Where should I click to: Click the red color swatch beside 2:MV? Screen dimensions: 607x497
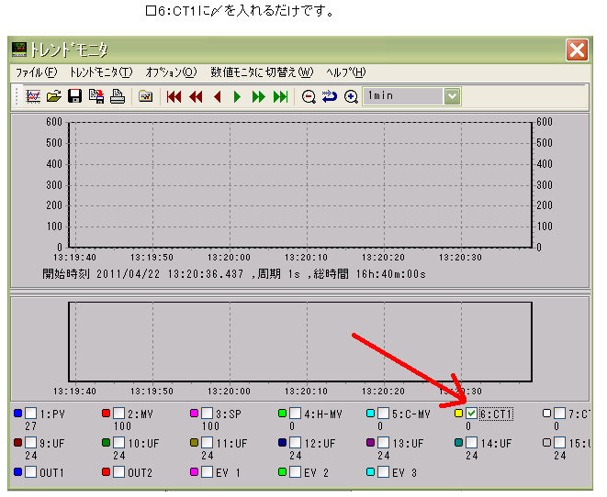[107, 414]
